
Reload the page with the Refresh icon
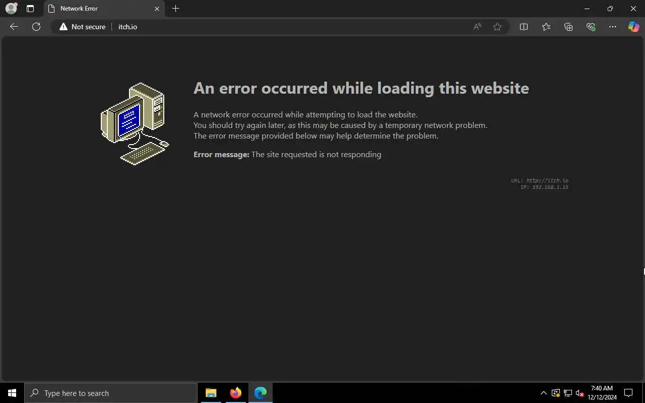pos(36,27)
